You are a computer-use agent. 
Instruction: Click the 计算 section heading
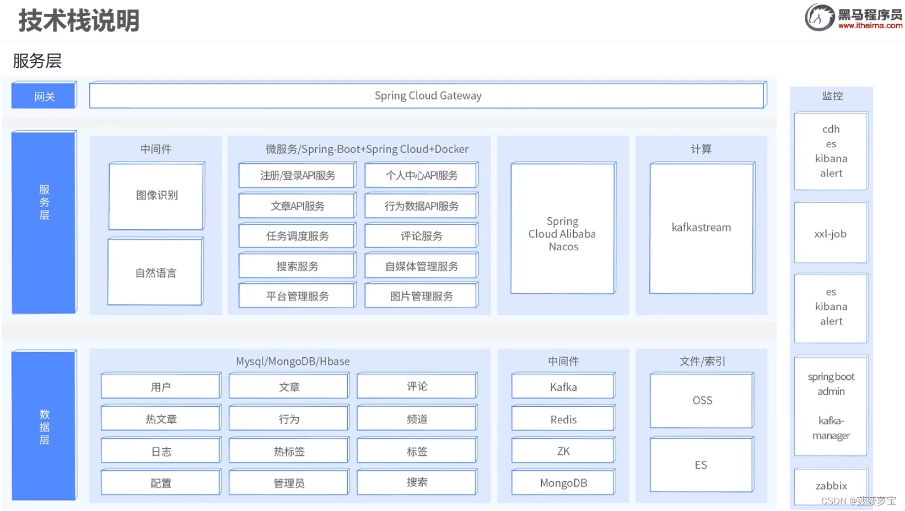click(x=701, y=149)
